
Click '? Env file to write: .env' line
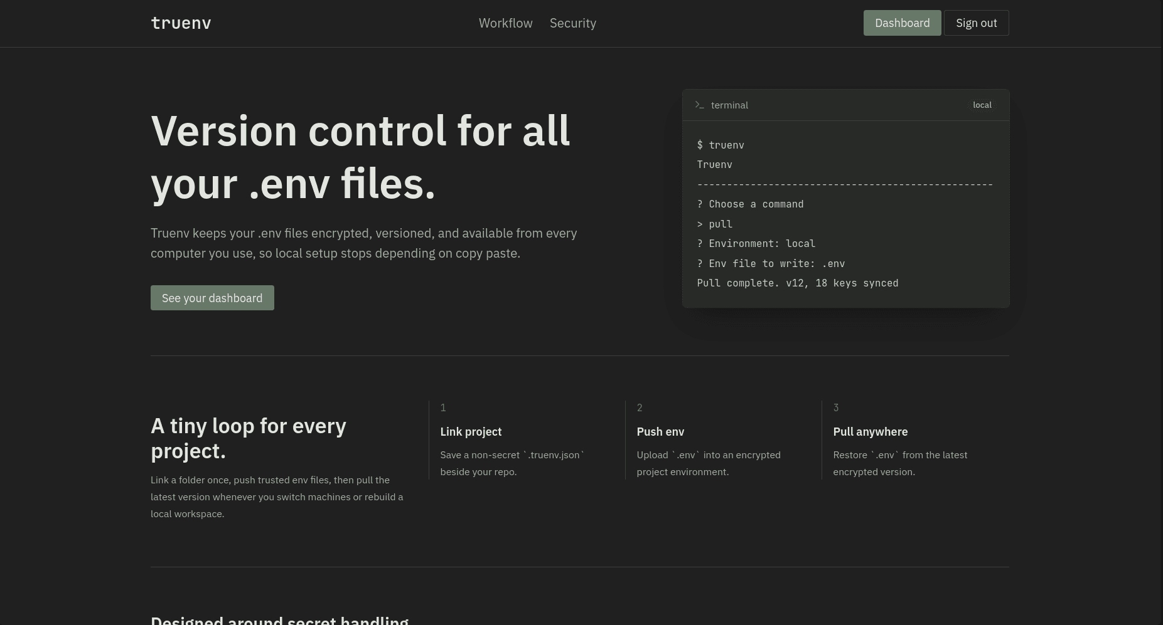pyautogui.click(x=771, y=263)
